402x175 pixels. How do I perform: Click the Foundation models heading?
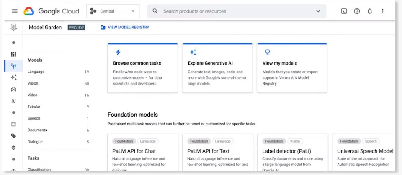point(133,115)
